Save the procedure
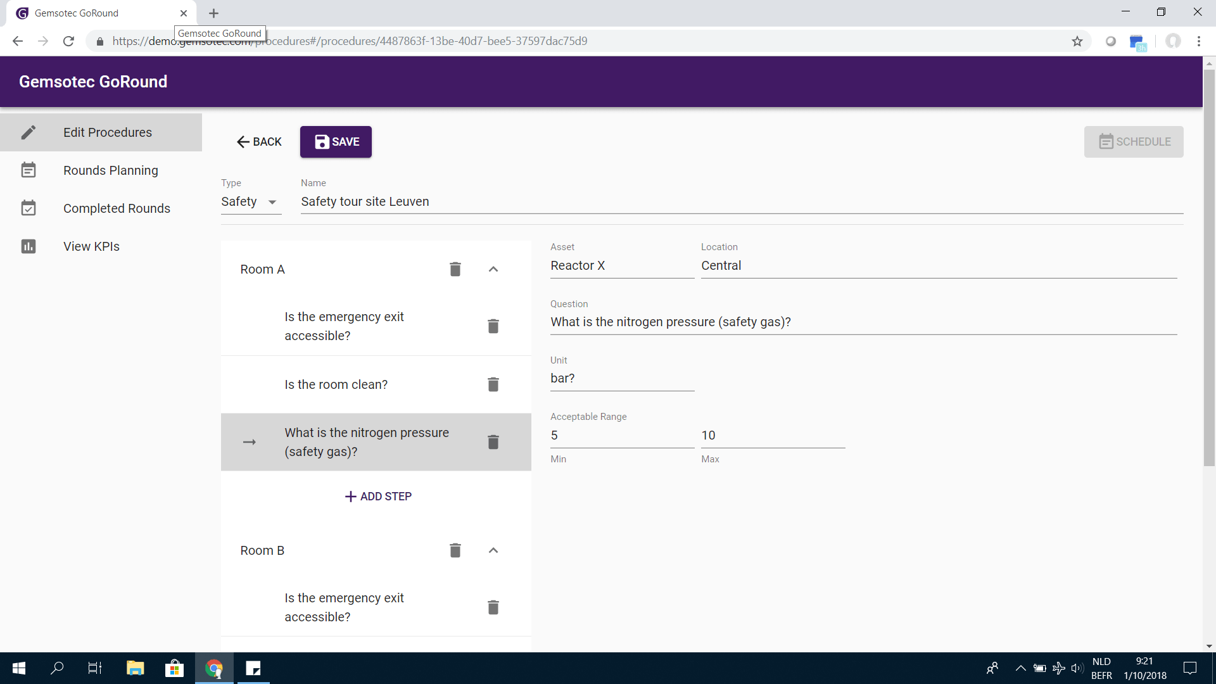Image resolution: width=1216 pixels, height=684 pixels. click(x=336, y=142)
